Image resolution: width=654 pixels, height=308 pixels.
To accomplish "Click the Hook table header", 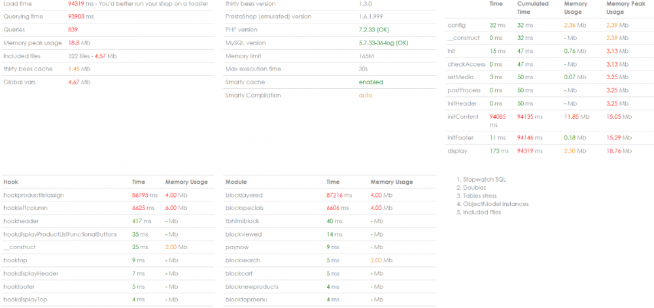I will [x=10, y=182].
